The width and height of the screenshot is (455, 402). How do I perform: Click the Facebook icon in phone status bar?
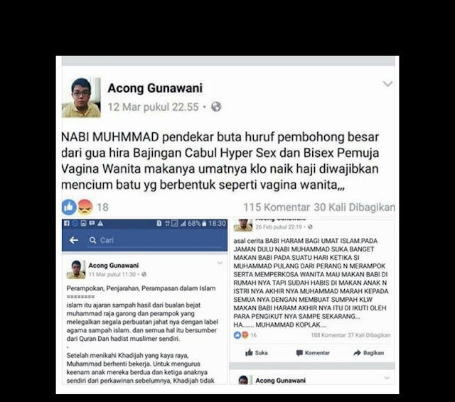[67, 223]
